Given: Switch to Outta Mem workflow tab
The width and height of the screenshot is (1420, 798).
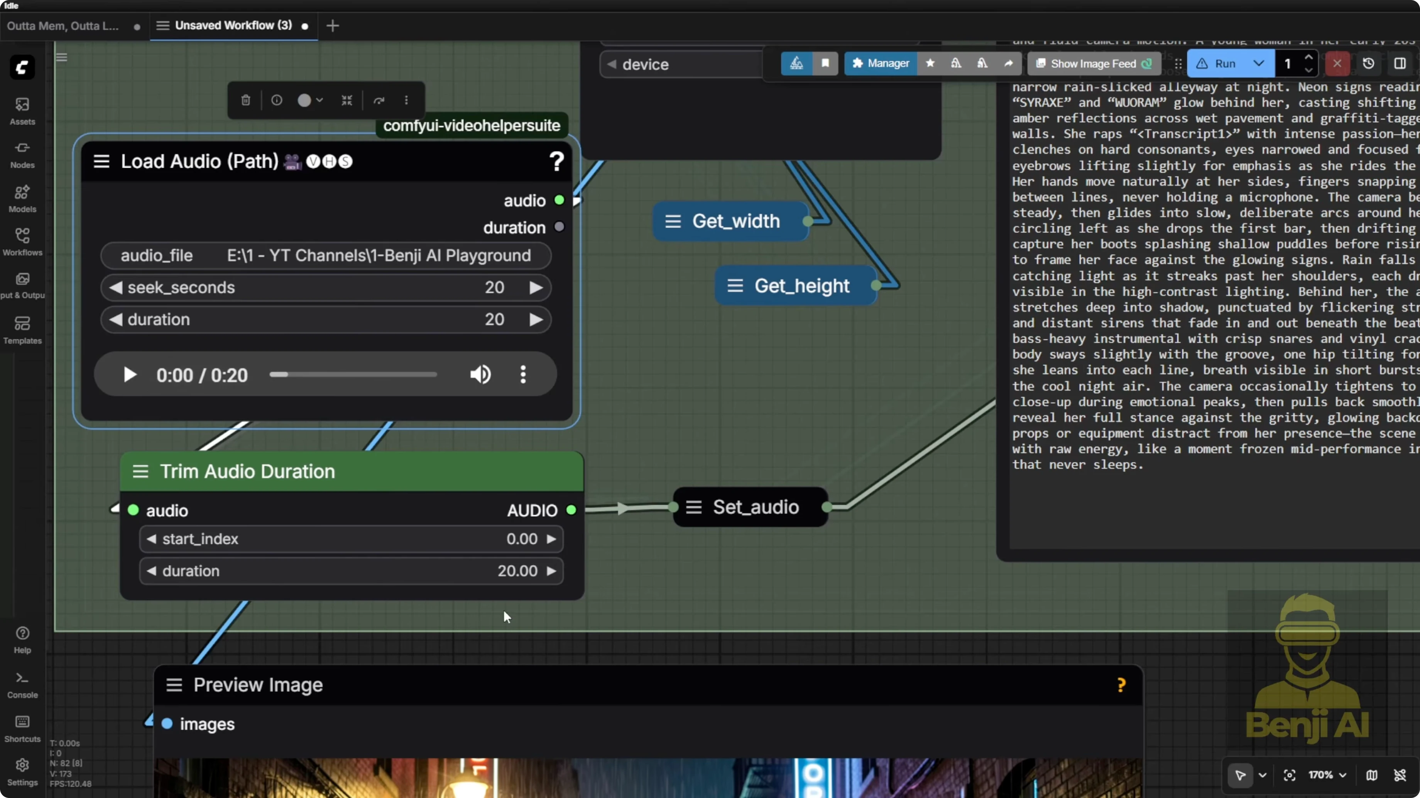Looking at the screenshot, I should coord(63,26).
